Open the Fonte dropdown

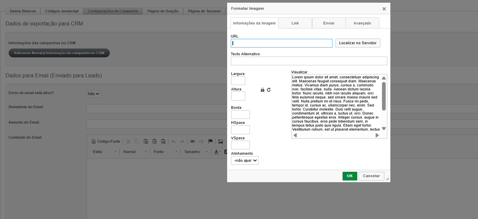point(166,152)
